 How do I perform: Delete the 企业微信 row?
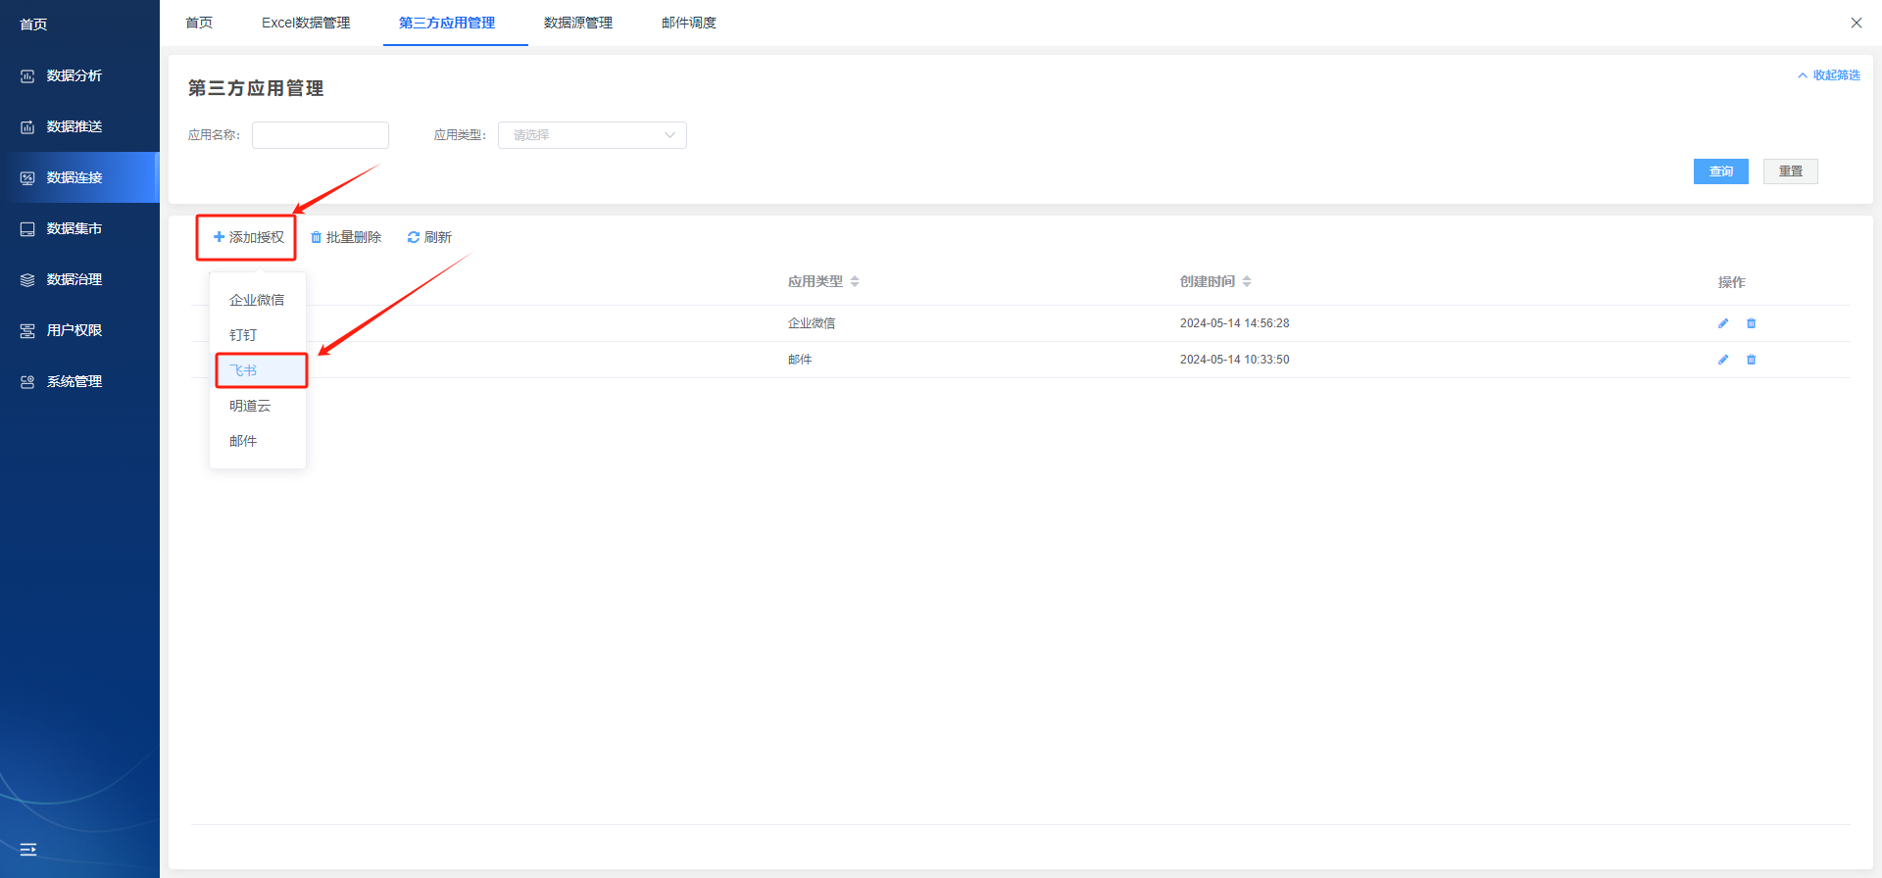(1752, 323)
